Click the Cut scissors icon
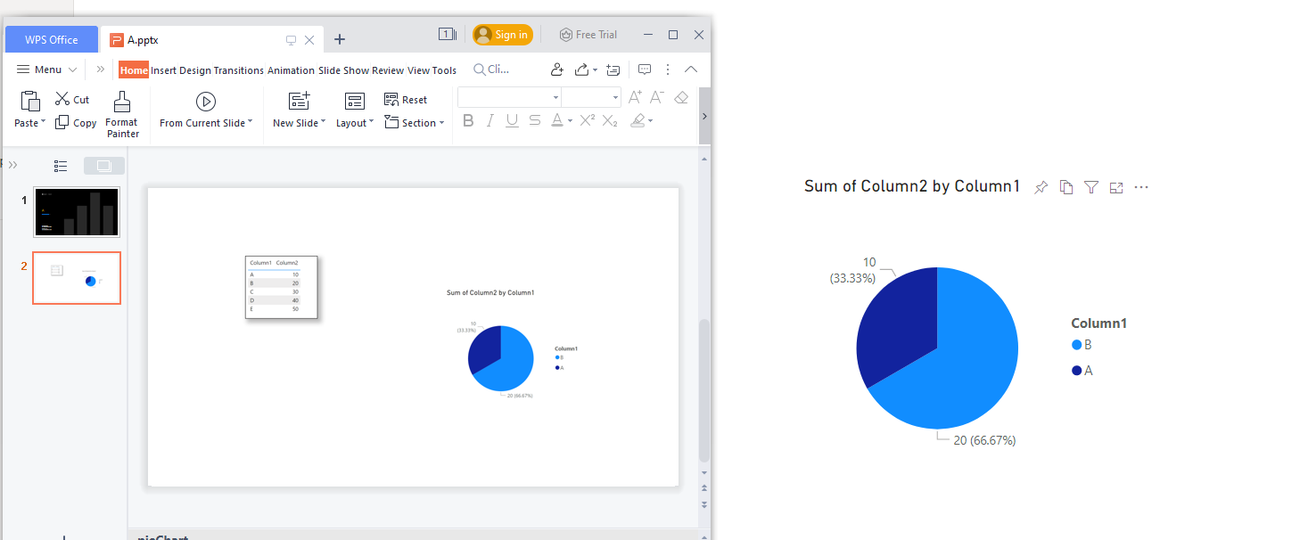This screenshot has width=1308, height=540. pyautogui.click(x=62, y=99)
